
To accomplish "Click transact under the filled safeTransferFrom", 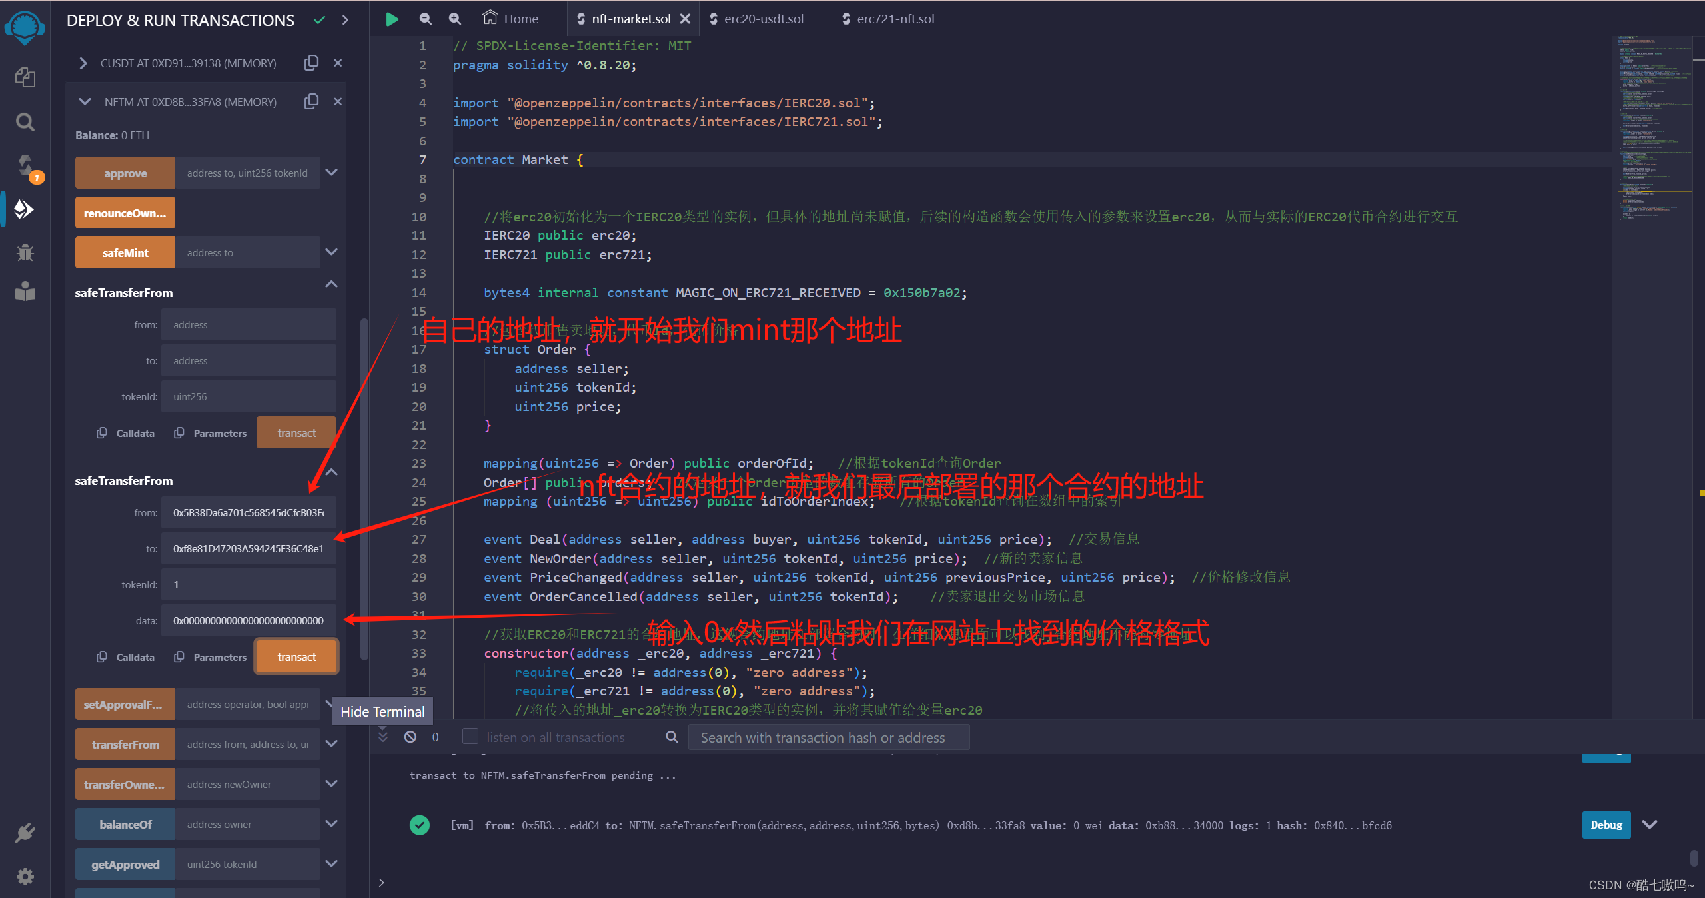I will pyautogui.click(x=296, y=657).
